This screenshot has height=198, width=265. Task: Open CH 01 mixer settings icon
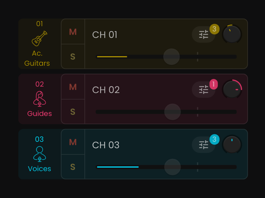[203, 35]
